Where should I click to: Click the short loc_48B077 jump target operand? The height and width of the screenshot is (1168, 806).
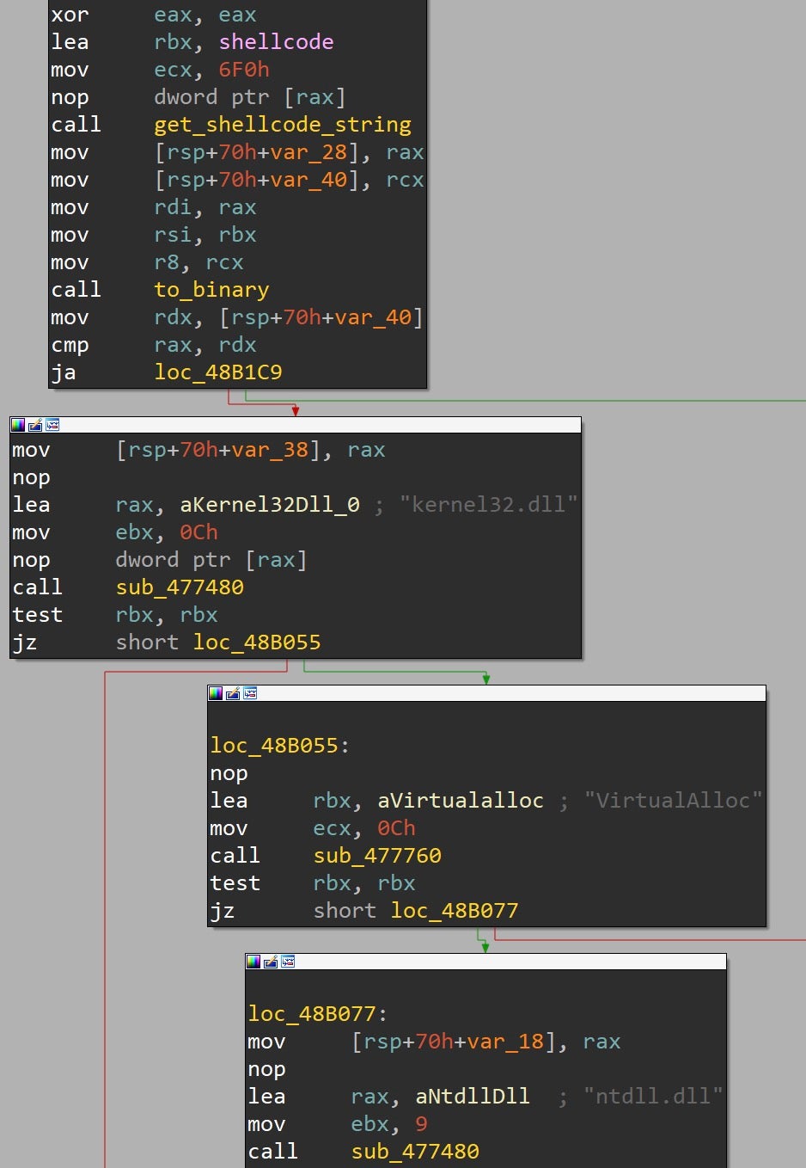454,911
